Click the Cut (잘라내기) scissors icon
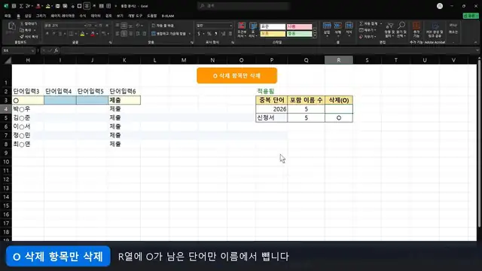The width and height of the screenshot is (482, 271). (22, 23)
